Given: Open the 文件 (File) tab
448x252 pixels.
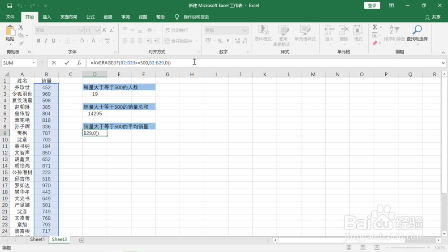Looking at the screenshot, I should pyautogui.click(x=10, y=17).
